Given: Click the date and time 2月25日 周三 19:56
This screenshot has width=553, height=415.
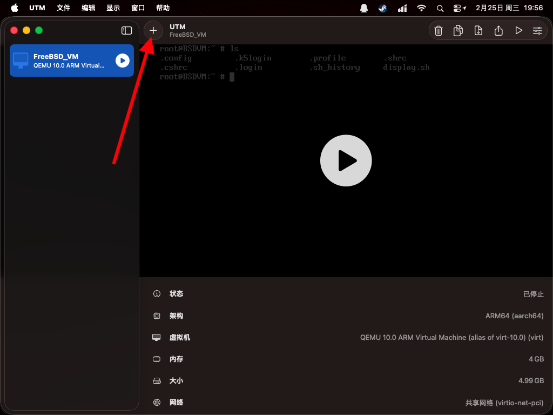Looking at the screenshot, I should coord(509,8).
